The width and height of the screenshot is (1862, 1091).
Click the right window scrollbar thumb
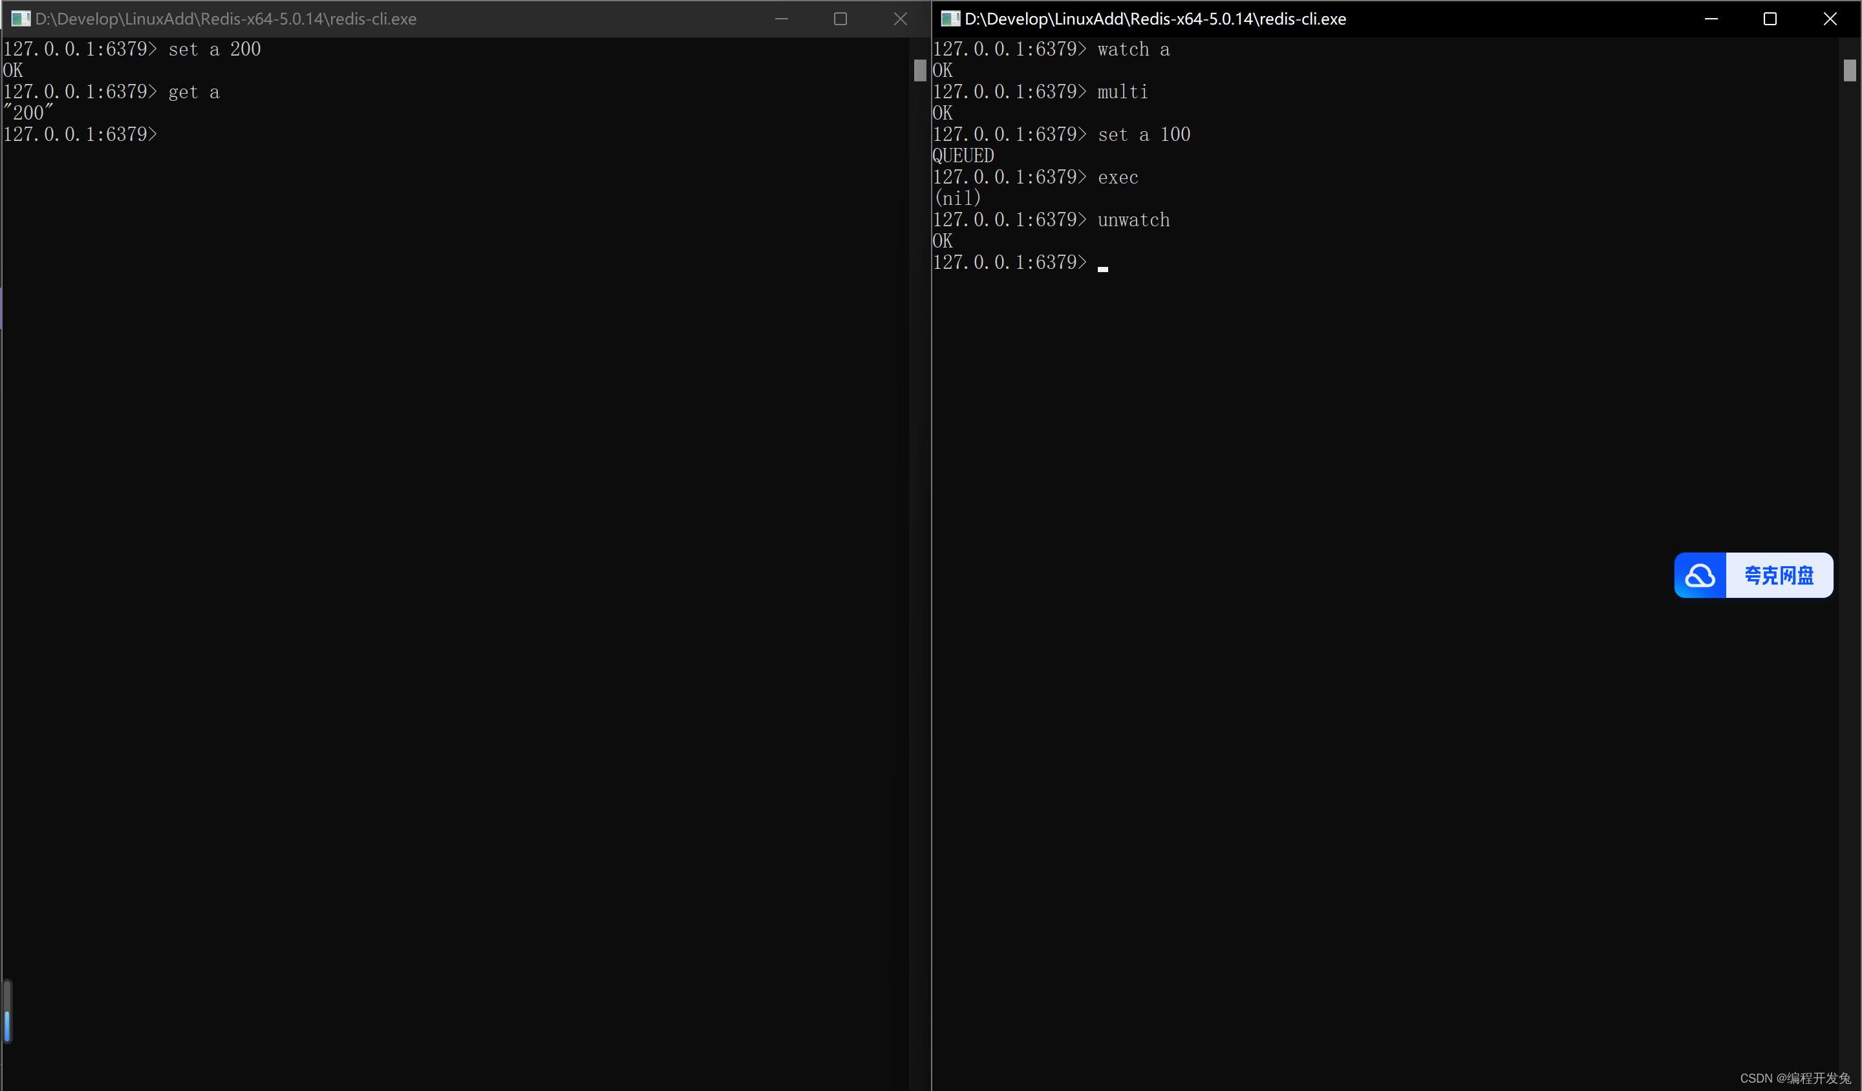pos(1850,70)
